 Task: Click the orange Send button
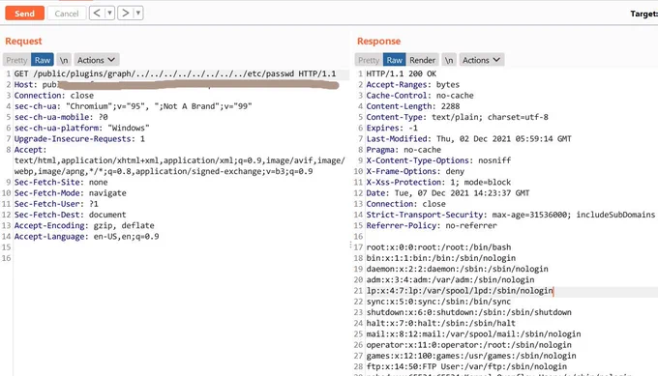(x=25, y=14)
